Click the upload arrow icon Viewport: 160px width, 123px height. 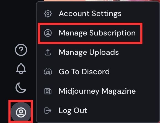tap(48, 52)
